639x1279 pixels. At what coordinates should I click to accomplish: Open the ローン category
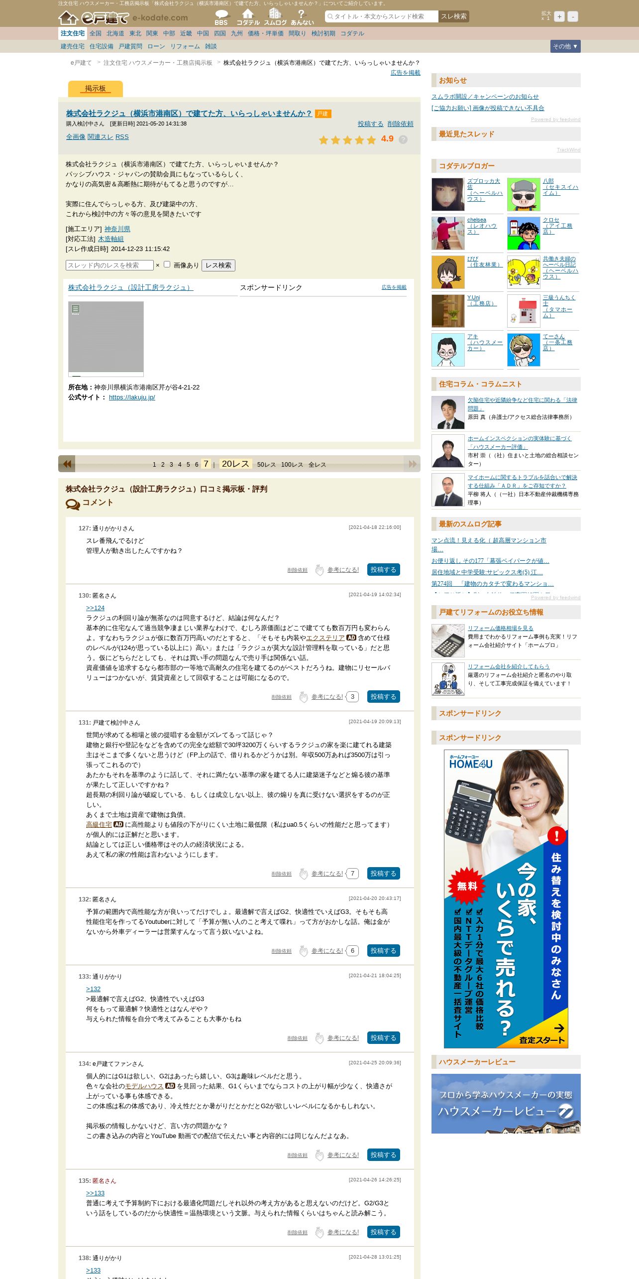[x=156, y=46]
